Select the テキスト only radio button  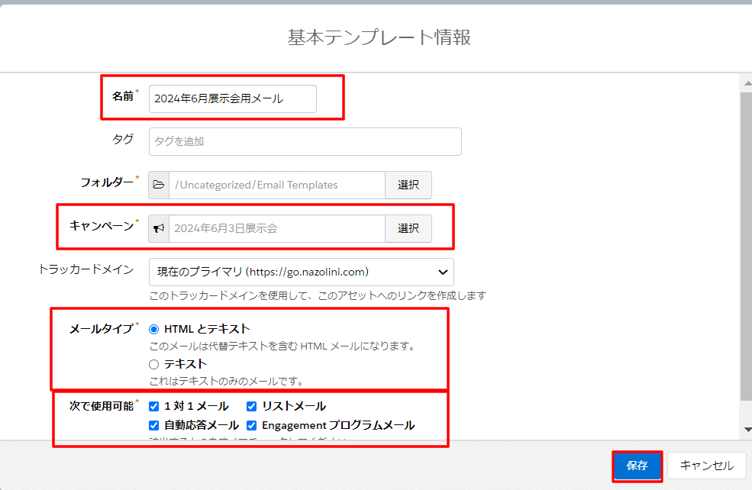coord(154,364)
